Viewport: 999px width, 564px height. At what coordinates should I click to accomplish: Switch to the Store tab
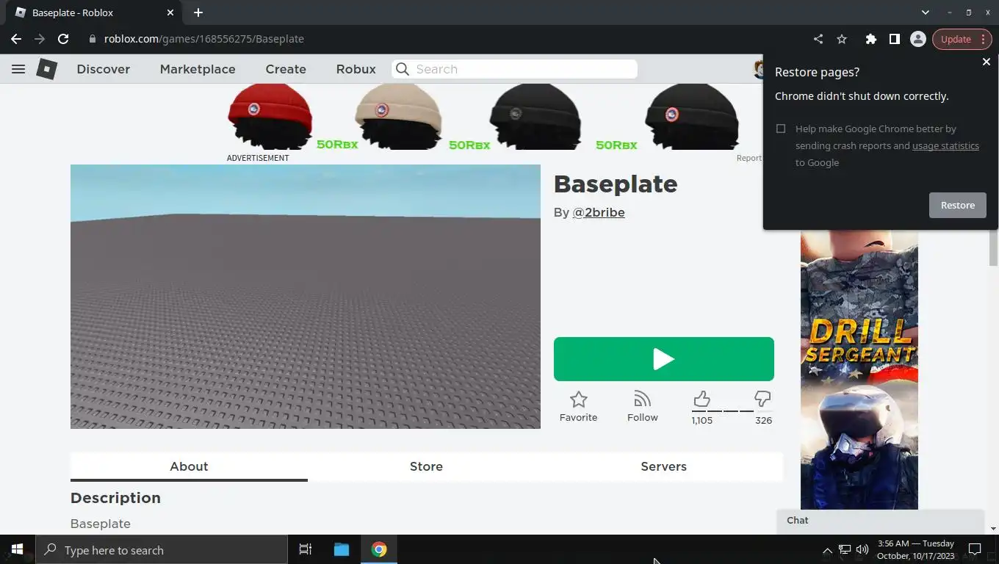click(426, 466)
